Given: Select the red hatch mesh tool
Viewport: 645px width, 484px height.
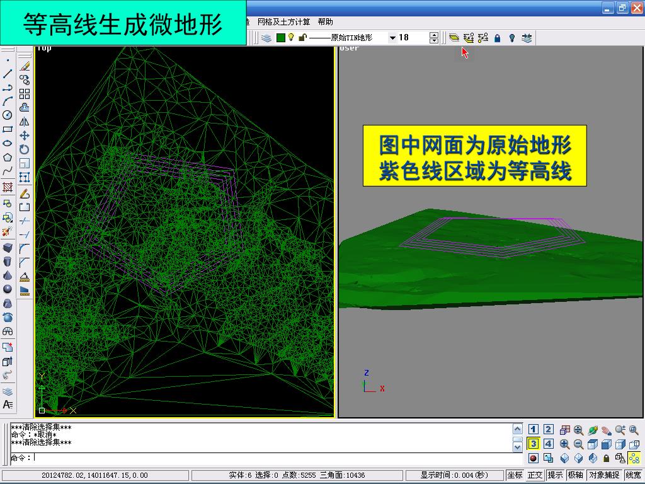Looking at the screenshot, I should [x=8, y=187].
